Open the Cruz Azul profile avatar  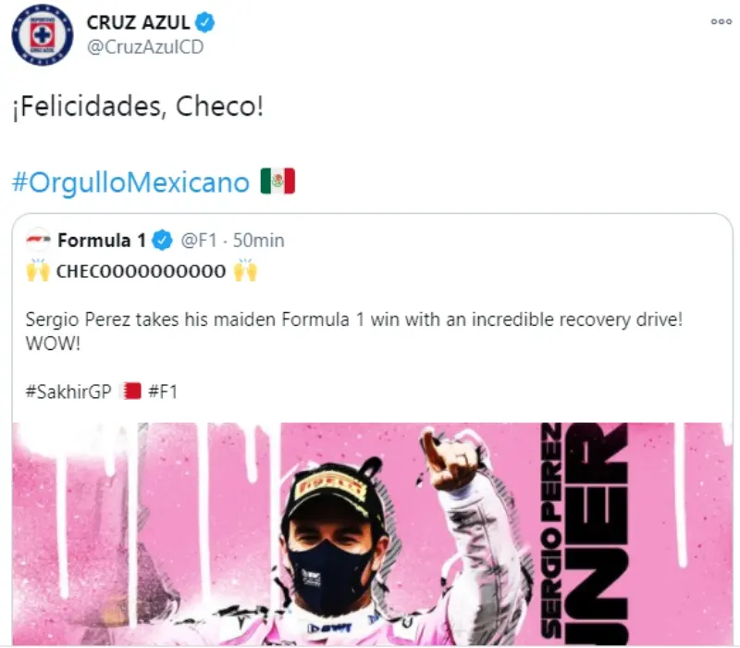point(43,34)
